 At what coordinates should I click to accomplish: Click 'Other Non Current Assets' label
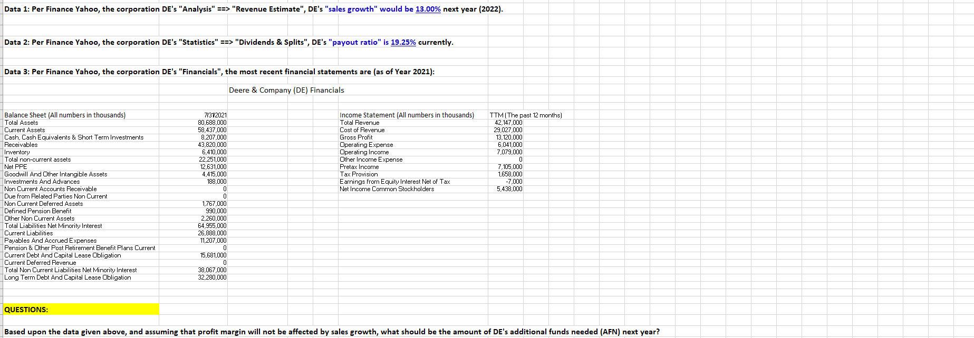[40, 218]
